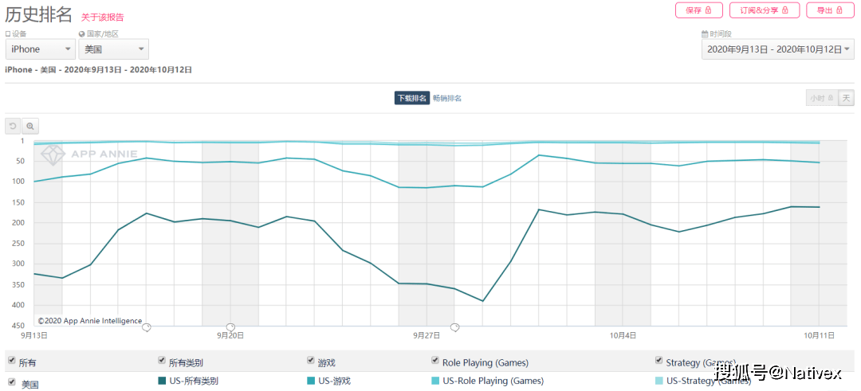Click the device icon beside 设备
The height and width of the screenshot is (391, 861).
pyautogui.click(x=8, y=34)
